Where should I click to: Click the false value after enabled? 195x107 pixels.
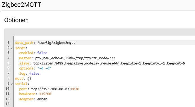(x=42, y=53)
